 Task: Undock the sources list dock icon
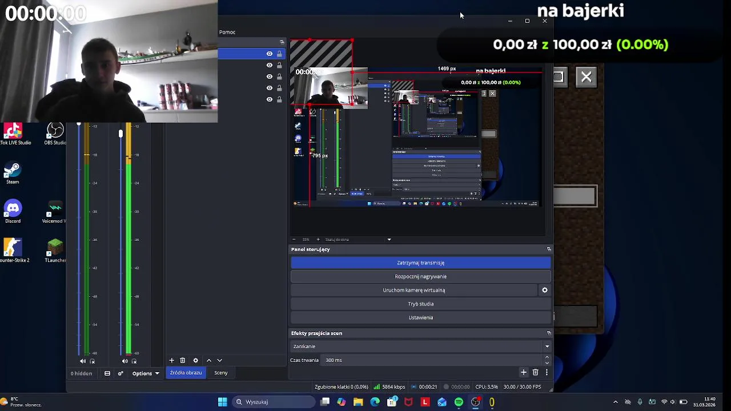(x=282, y=42)
